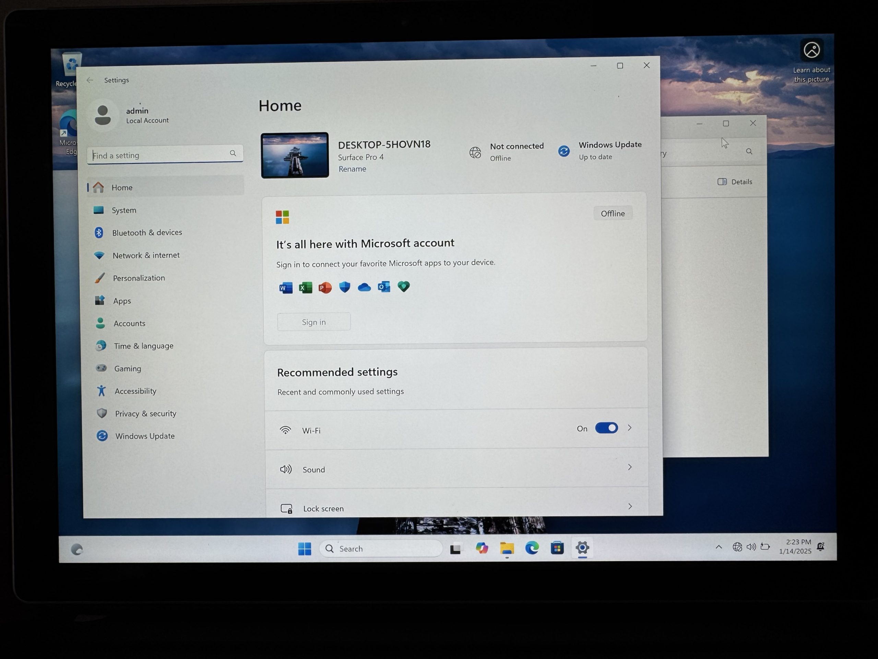Image resolution: width=878 pixels, height=659 pixels.
Task: Click the Wi-Fi icon in recommended settings
Action: pos(285,430)
